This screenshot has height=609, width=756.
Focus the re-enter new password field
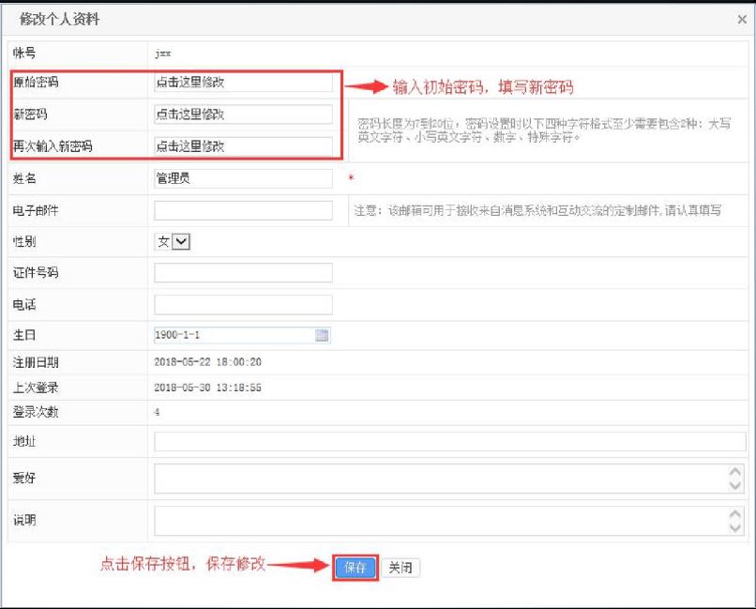coord(243,146)
